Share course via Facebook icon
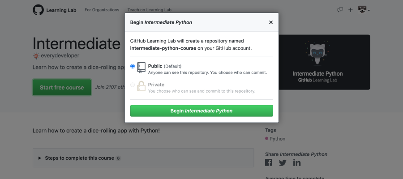 (269, 162)
